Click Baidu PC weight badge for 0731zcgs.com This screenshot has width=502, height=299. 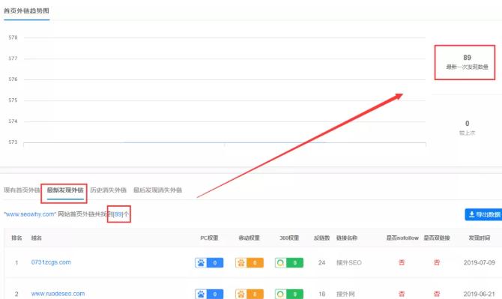coord(209,262)
